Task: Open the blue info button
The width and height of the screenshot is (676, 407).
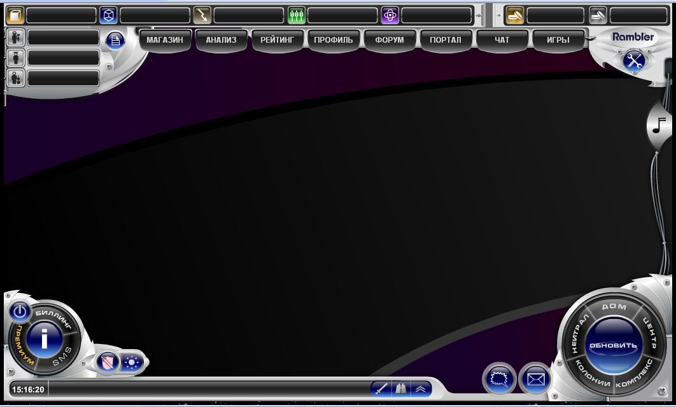Action: click(43, 338)
